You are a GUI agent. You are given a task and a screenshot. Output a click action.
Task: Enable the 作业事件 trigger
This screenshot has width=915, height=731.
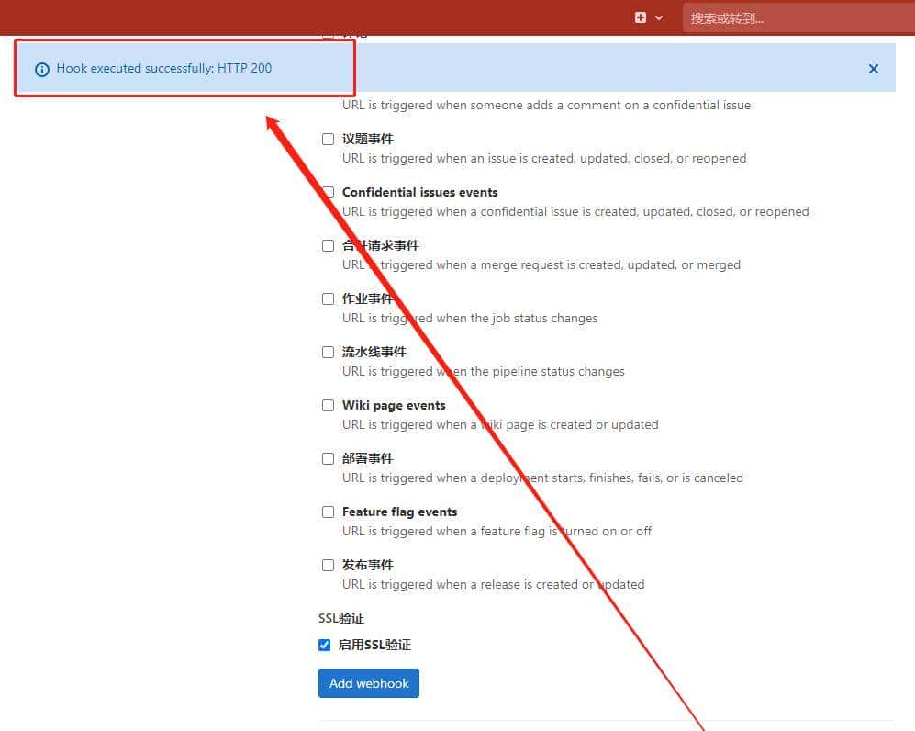tap(328, 298)
